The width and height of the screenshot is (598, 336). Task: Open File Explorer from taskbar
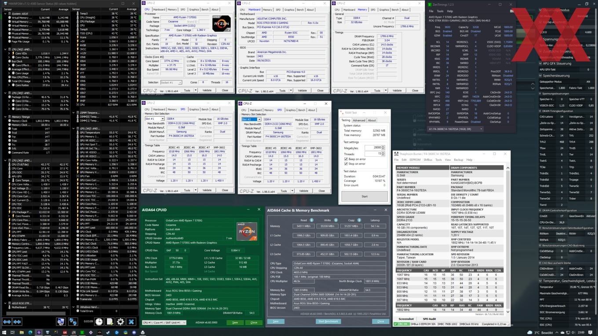(21, 332)
